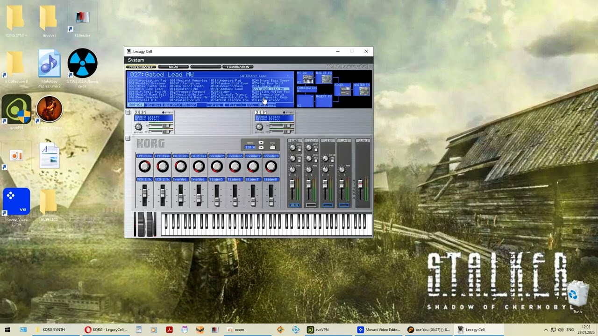
Task: Select program bank 064-095 tab
Action: coord(171,105)
